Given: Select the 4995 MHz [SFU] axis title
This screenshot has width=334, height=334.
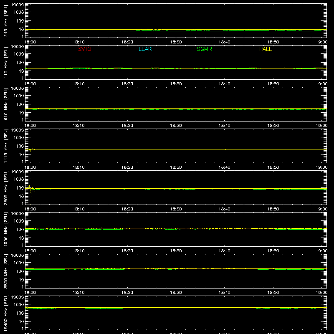Looking at the screenshot, I should point(5,229).
